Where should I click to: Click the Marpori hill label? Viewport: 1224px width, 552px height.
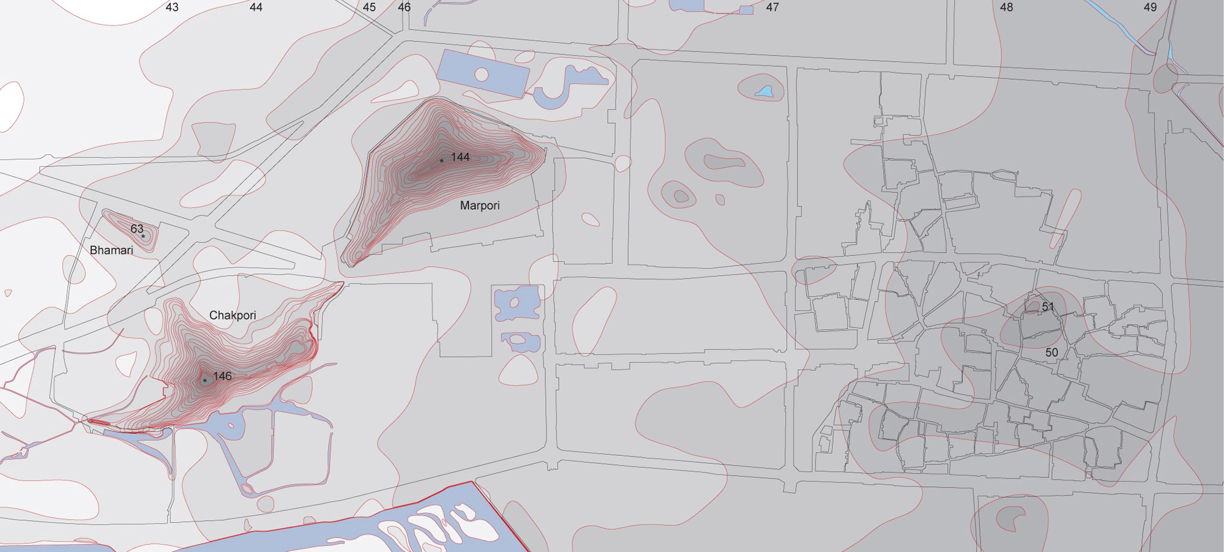480,206
